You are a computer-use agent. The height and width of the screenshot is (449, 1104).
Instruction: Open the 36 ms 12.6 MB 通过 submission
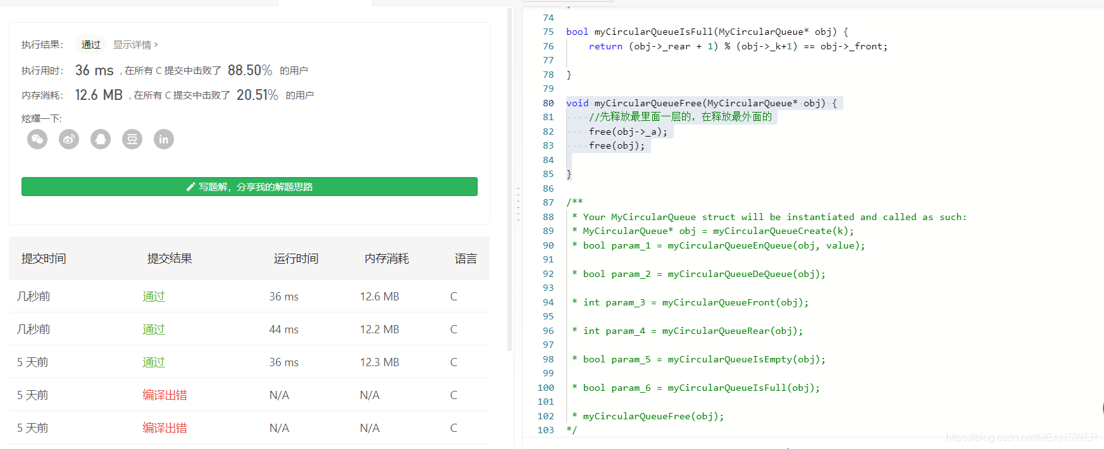coord(154,297)
